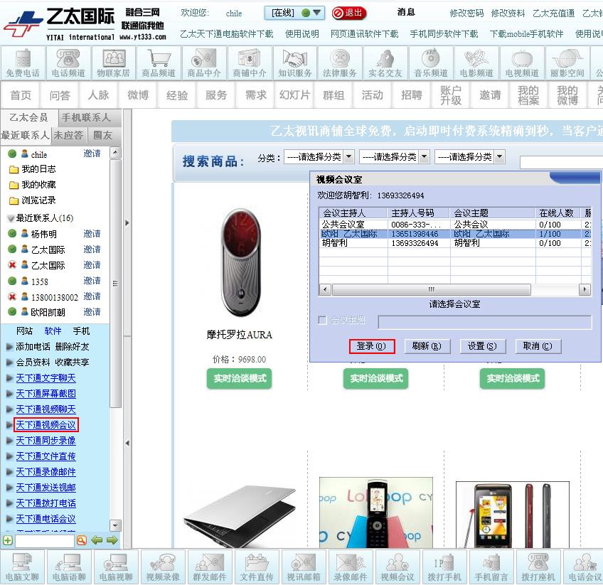Open 视频录像 in the bottom toolbar

tap(163, 567)
